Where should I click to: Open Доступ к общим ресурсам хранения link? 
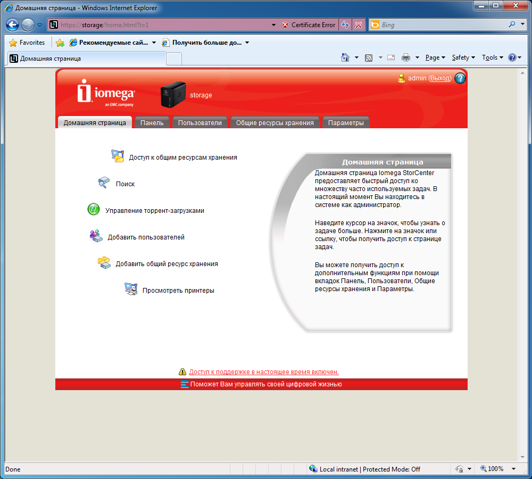183,158
